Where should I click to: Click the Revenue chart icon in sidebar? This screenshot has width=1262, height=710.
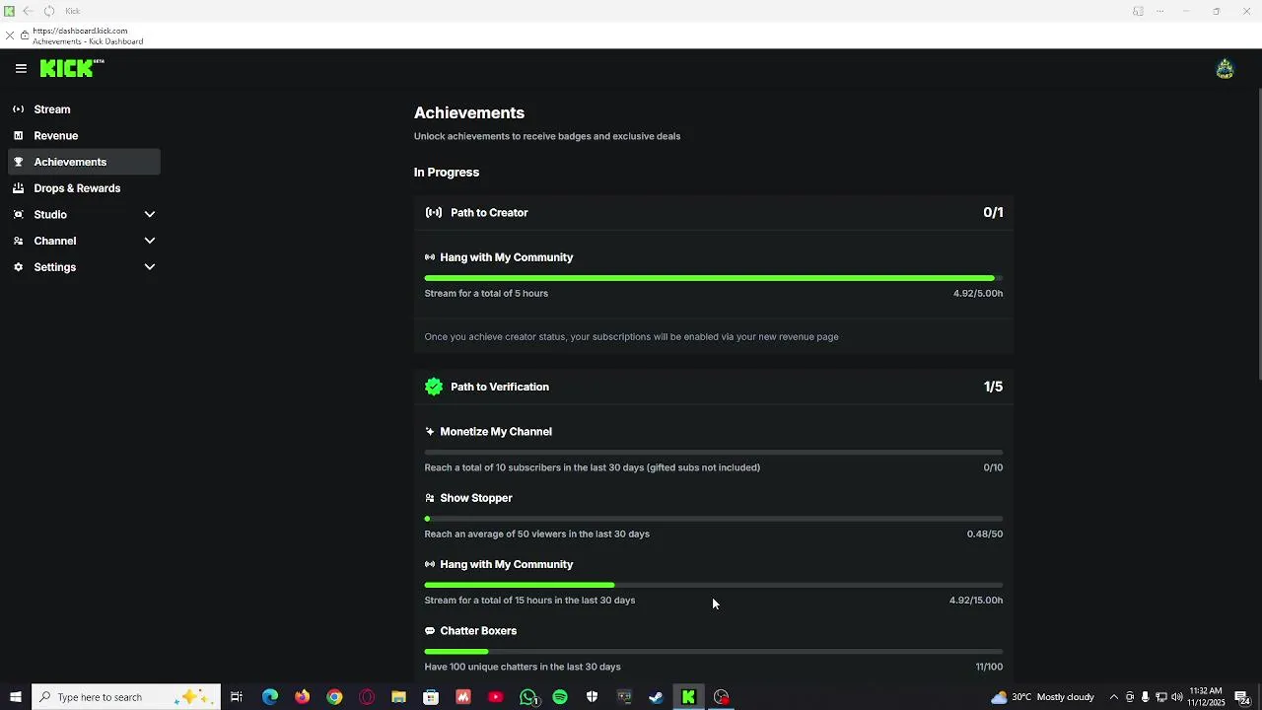(x=19, y=136)
